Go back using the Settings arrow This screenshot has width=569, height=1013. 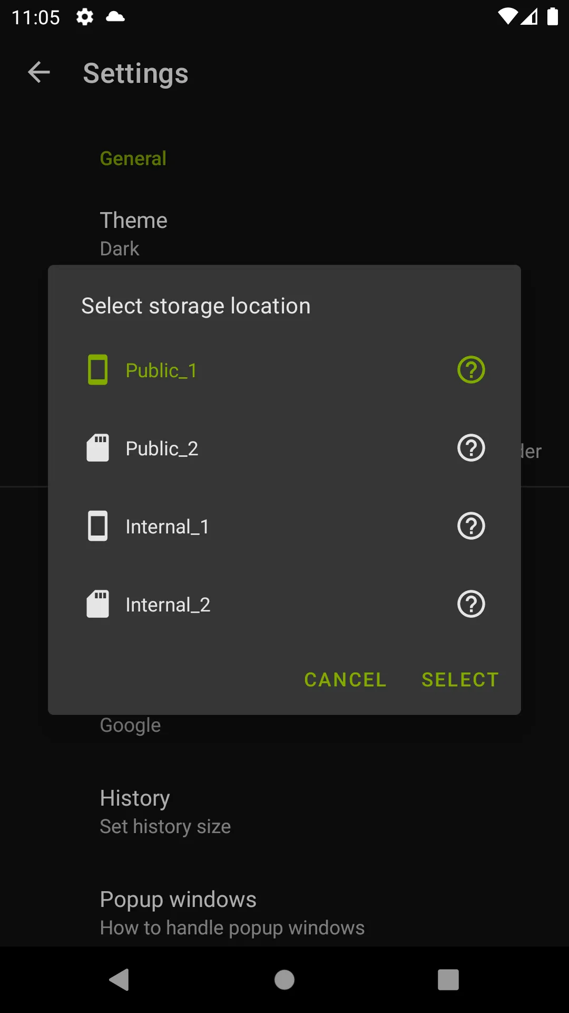tap(39, 73)
